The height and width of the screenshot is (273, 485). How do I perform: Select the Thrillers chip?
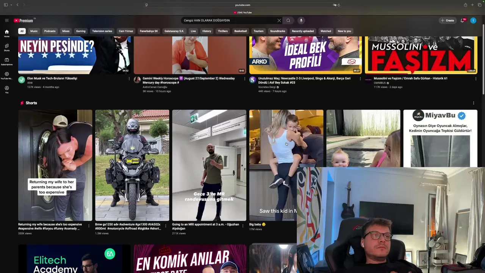coord(223,31)
